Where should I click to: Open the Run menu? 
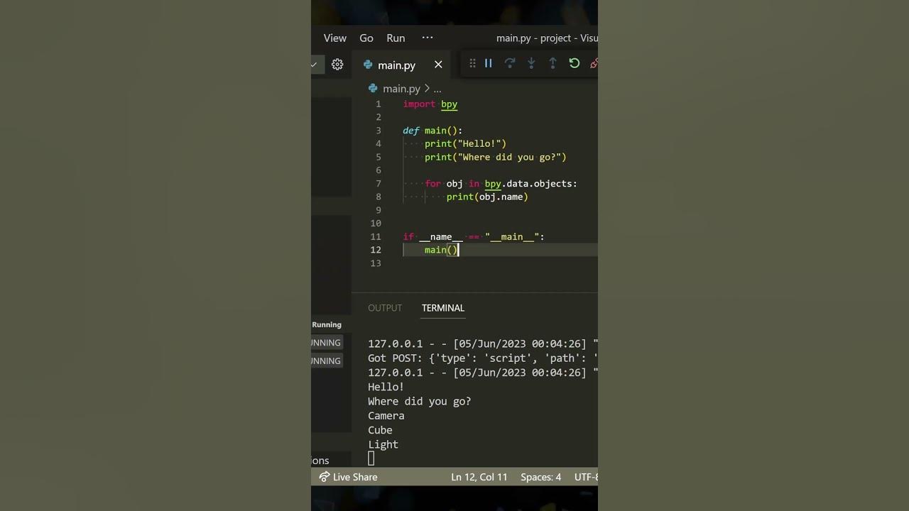click(x=396, y=38)
